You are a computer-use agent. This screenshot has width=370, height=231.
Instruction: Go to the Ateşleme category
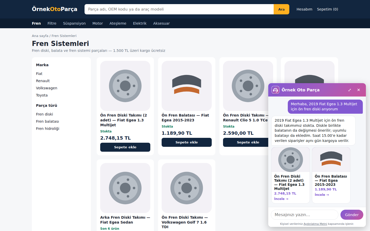click(x=118, y=23)
